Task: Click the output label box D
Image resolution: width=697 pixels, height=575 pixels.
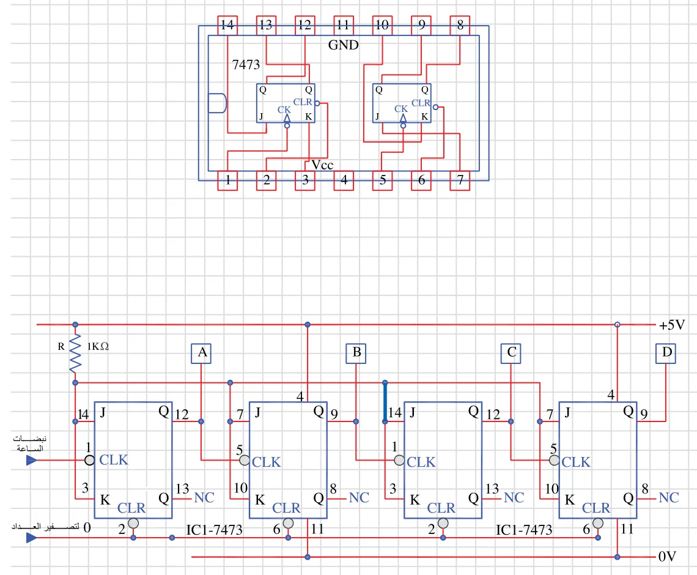Action: (666, 353)
